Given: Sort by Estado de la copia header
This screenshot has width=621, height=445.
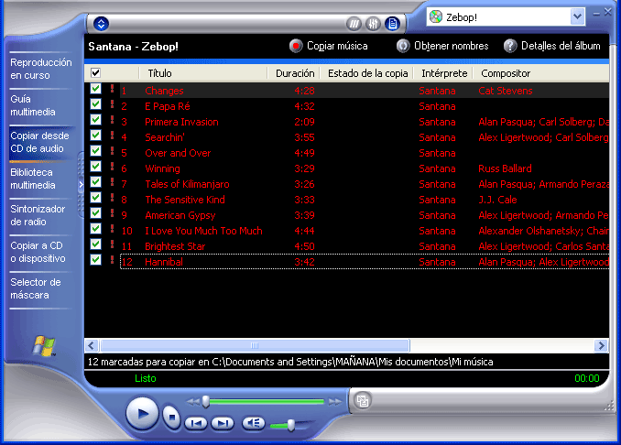Looking at the screenshot, I should 366,73.
